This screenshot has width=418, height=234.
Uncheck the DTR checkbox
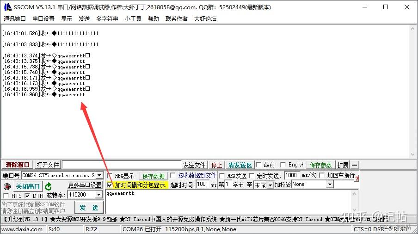click(x=27, y=196)
